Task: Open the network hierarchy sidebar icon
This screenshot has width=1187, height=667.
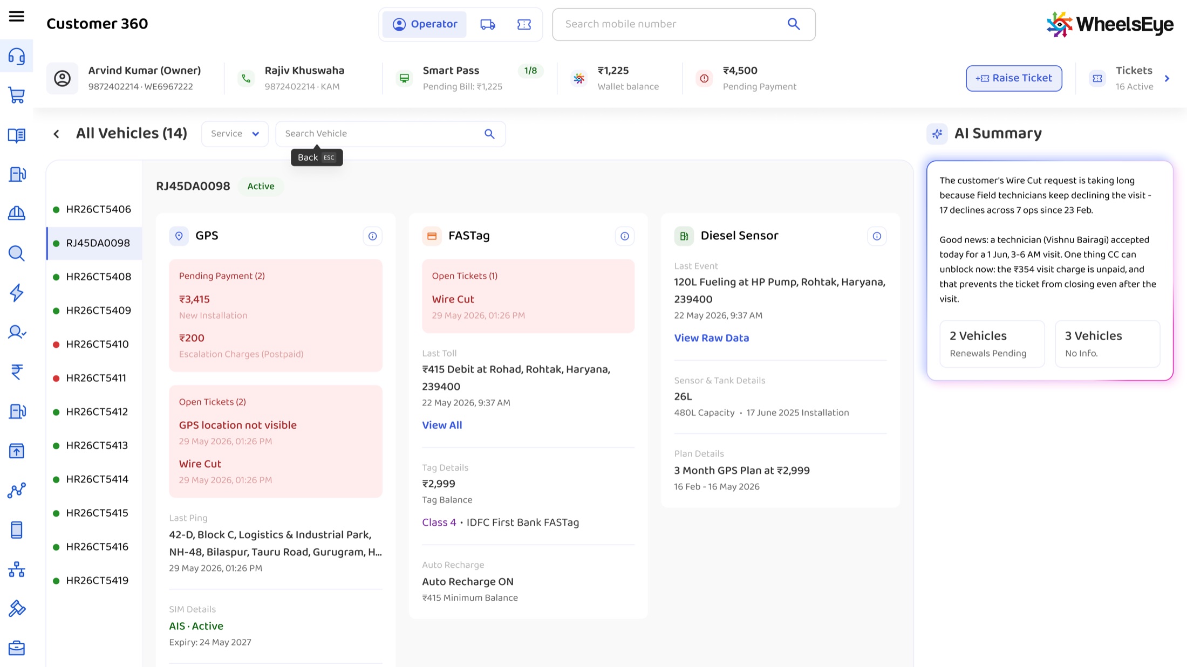Action: (x=17, y=569)
